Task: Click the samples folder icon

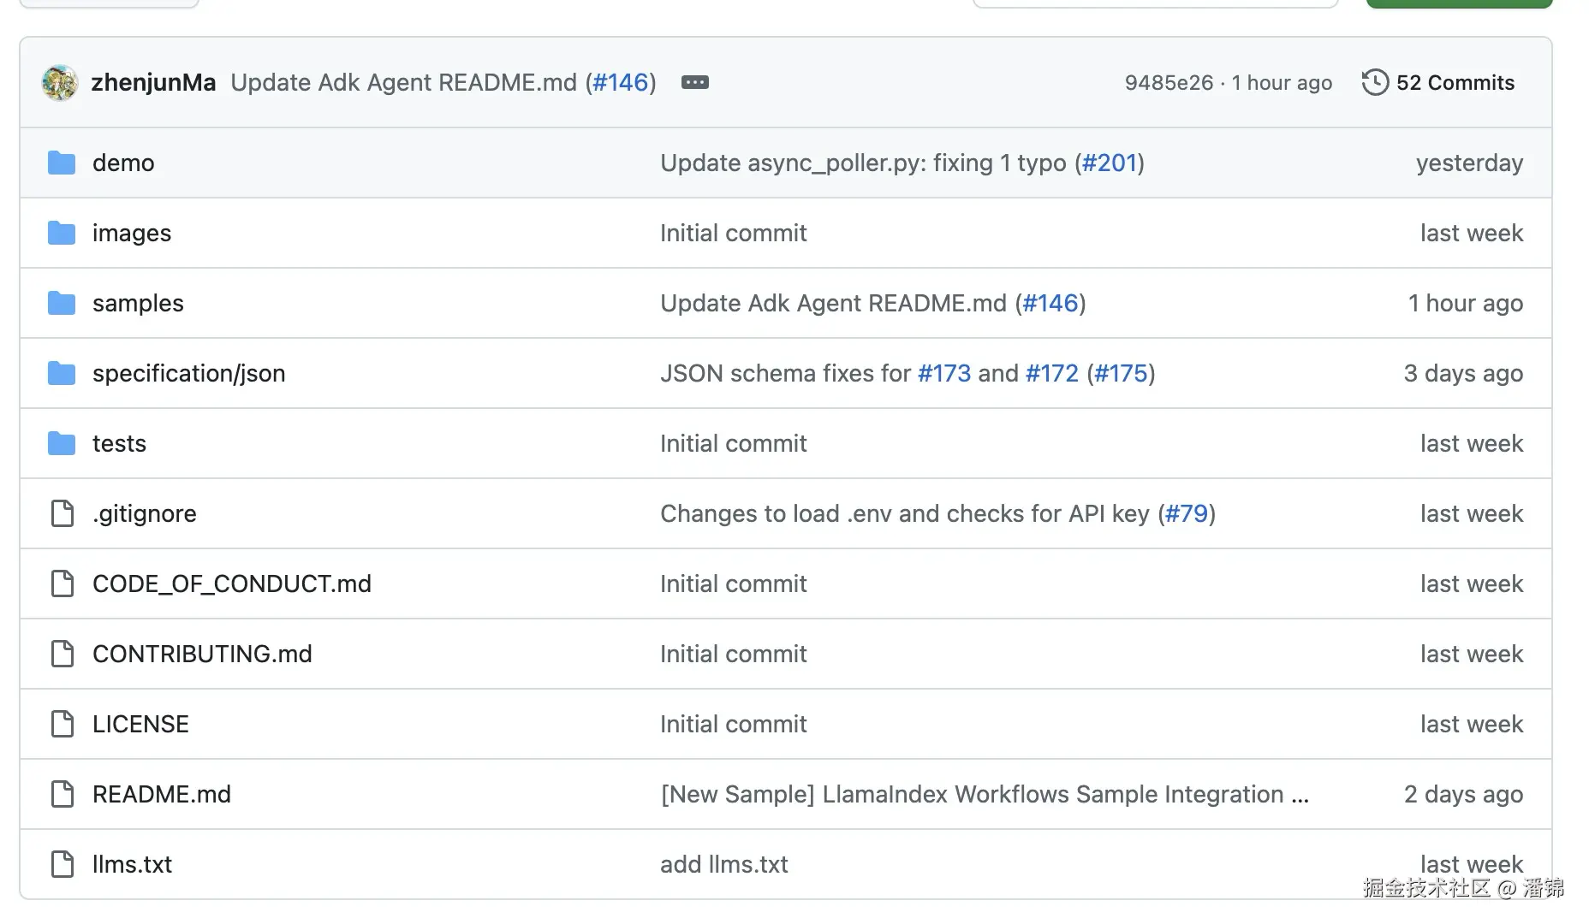Action: pyautogui.click(x=62, y=303)
